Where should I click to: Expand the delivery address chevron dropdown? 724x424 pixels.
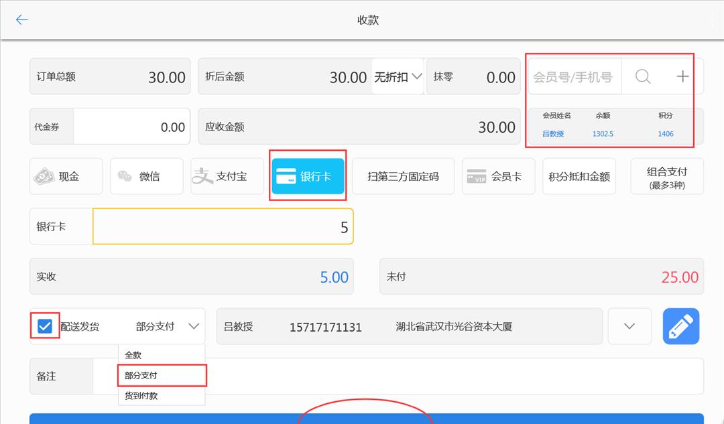tap(629, 326)
